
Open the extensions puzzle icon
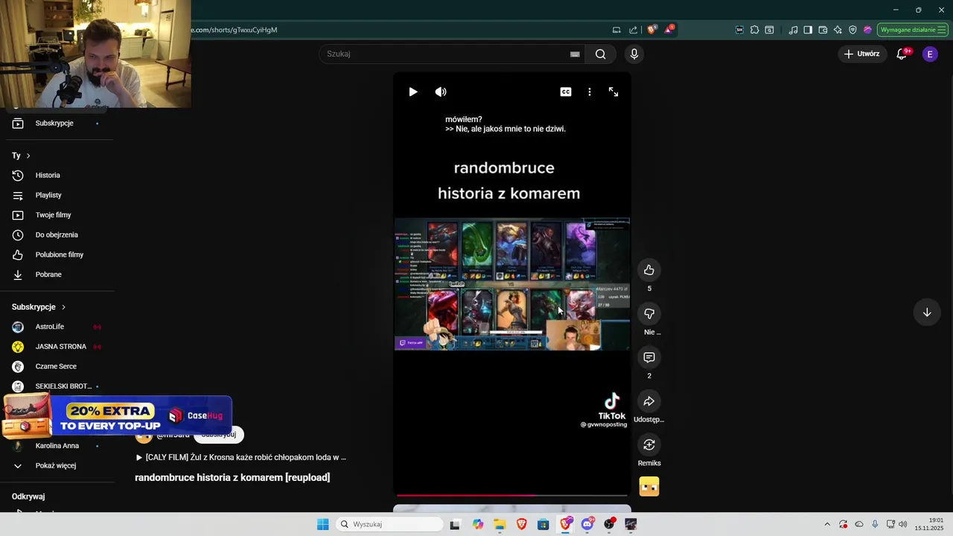pos(754,30)
